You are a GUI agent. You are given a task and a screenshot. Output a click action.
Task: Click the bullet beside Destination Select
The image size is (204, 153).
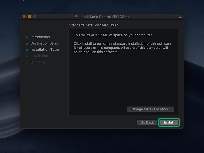click(27, 44)
